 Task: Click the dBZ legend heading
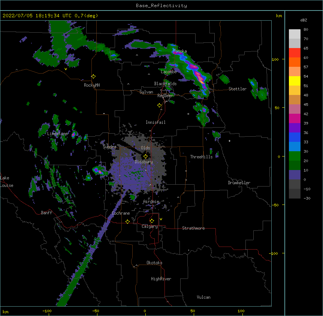(304, 20)
